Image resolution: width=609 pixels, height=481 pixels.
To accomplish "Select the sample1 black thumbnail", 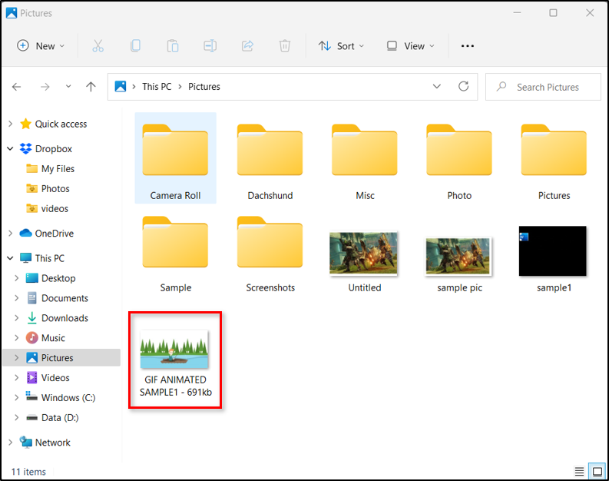I will pyautogui.click(x=554, y=250).
